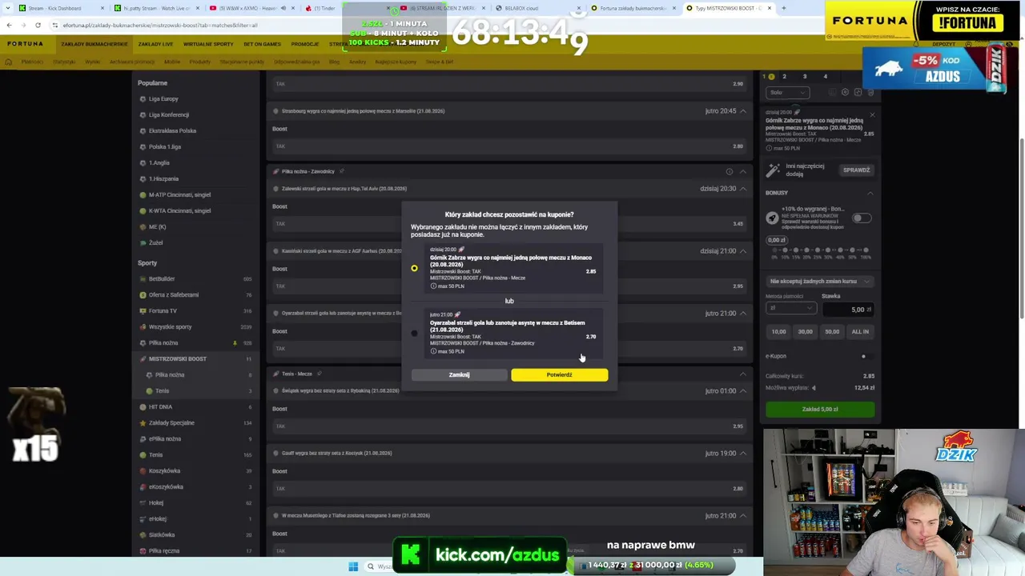The image size is (1025, 576).
Task: Set the stake to 10,00
Action: [x=778, y=331]
